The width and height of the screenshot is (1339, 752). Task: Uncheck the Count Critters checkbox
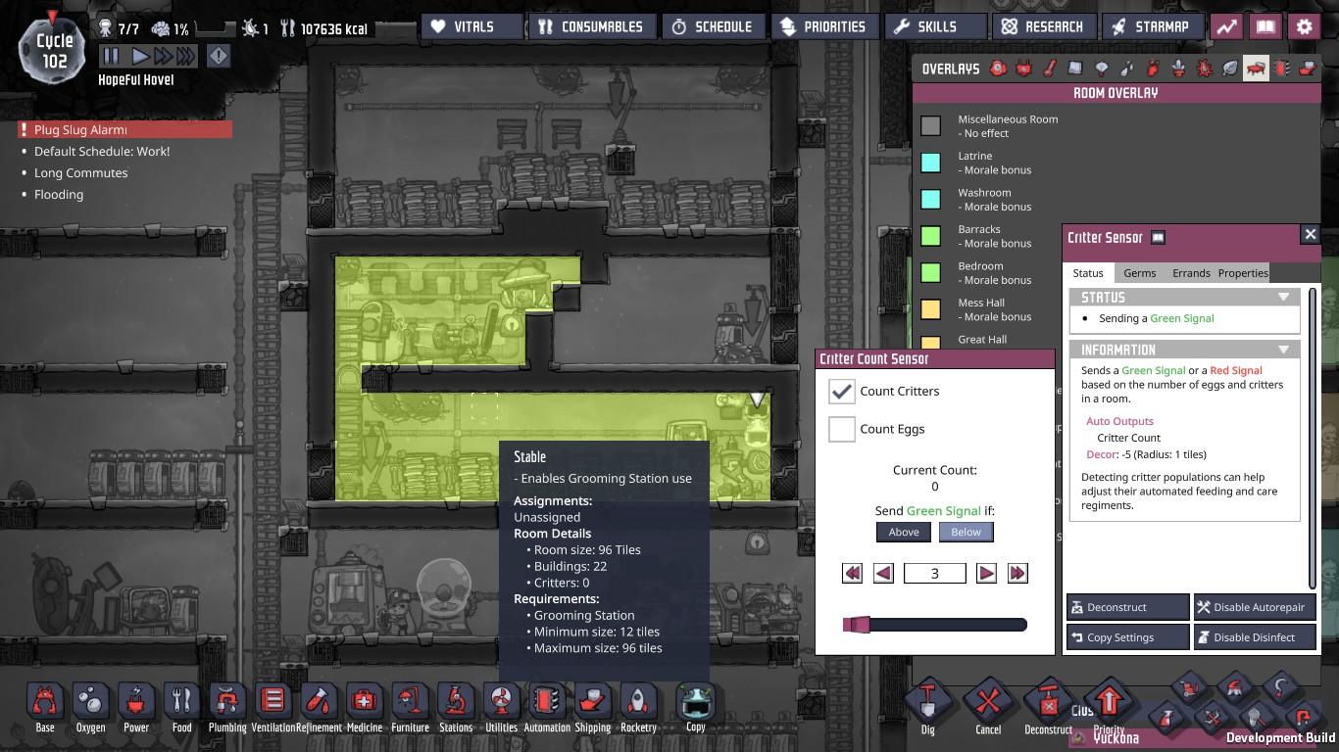pos(841,391)
